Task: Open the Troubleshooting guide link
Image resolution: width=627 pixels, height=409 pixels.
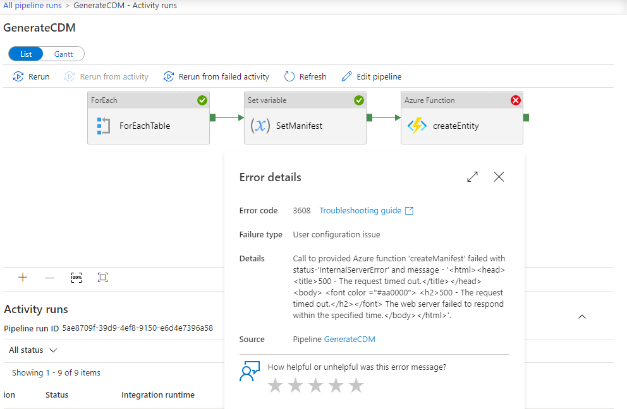Action: click(x=361, y=210)
